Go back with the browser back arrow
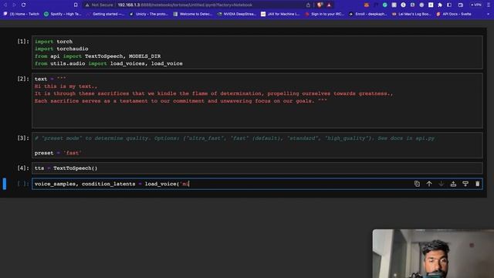The width and height of the screenshot is (494, 278). click(x=5, y=5)
